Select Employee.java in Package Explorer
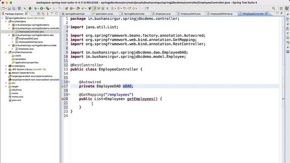 point(26,49)
